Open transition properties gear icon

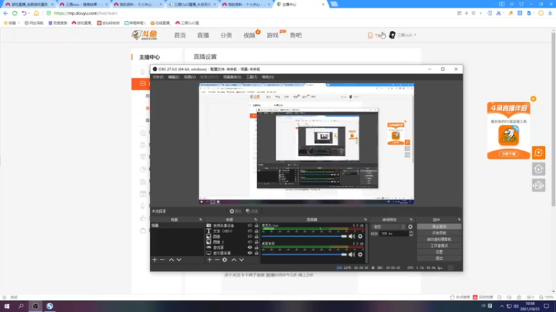[x=410, y=227]
